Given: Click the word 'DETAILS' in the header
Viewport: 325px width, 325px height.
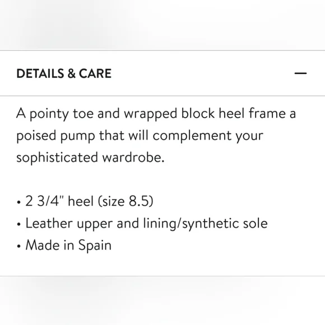Looking at the screenshot, I should coord(40,73).
